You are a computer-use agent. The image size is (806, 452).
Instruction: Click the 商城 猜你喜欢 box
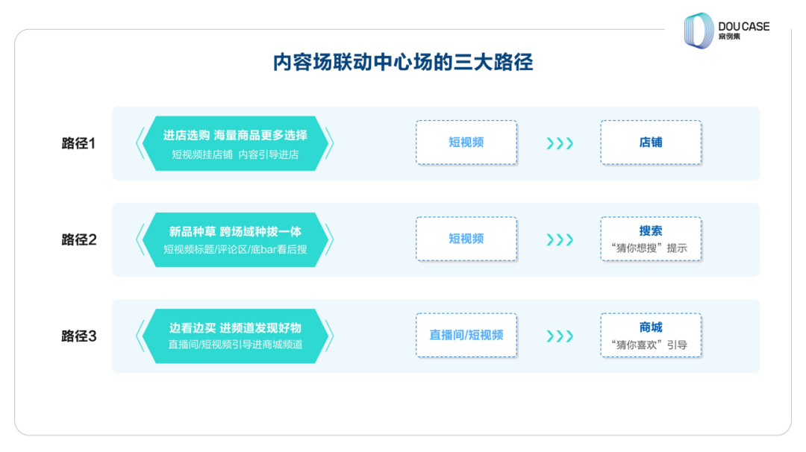651,335
